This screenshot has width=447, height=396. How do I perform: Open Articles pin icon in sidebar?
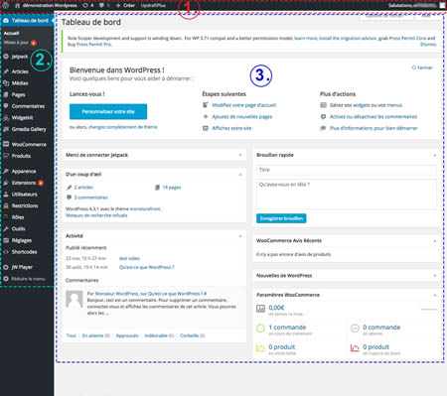tap(6, 71)
